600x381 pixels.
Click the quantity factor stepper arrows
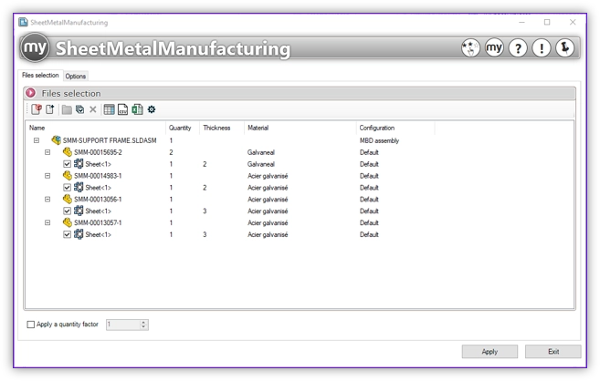coord(143,324)
